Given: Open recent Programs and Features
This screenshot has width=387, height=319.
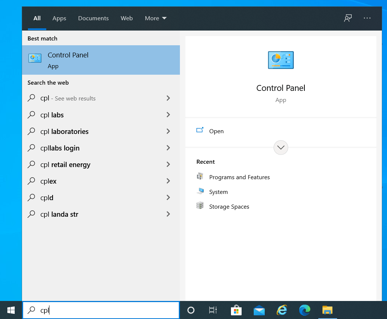Looking at the screenshot, I should (239, 177).
